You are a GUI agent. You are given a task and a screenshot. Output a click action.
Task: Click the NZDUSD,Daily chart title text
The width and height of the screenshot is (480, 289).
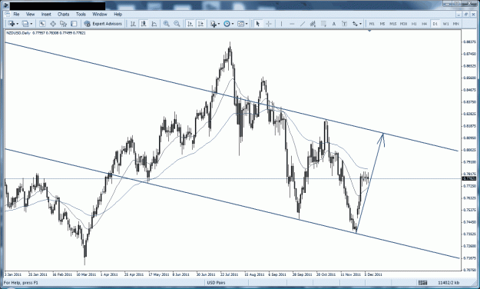point(18,33)
